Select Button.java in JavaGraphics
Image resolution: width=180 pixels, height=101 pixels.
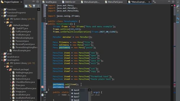[x=21, y=76]
